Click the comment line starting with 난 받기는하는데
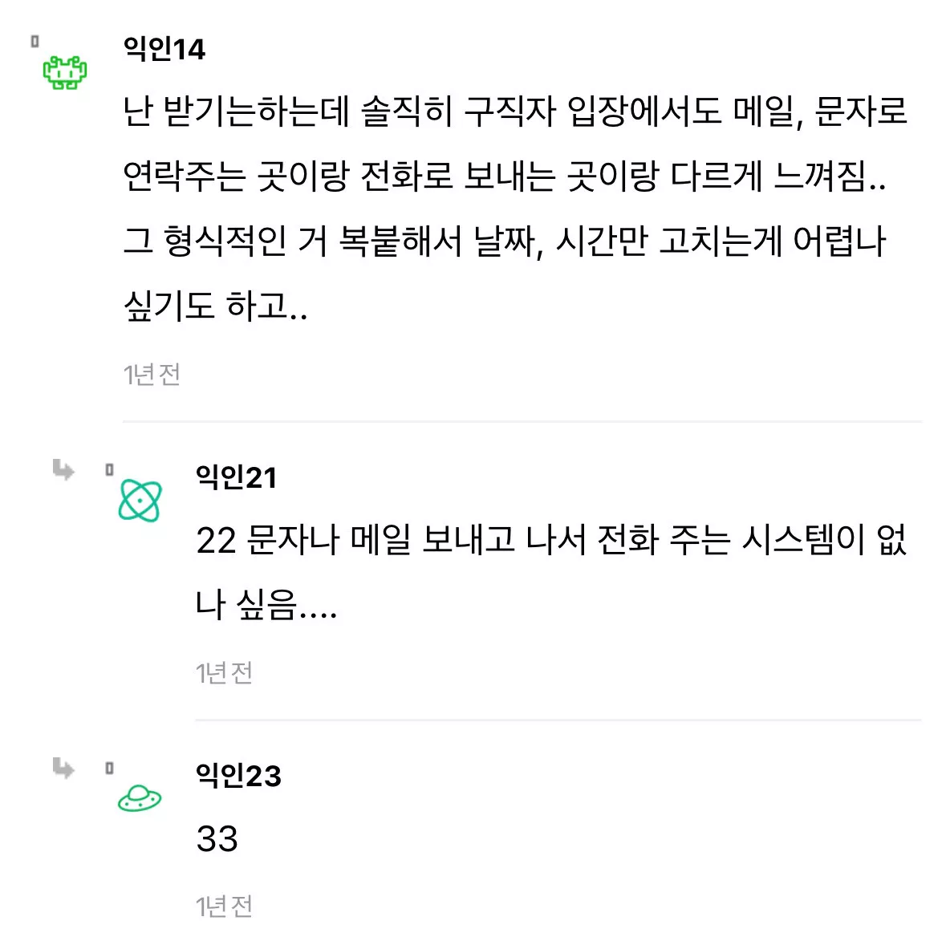 (514, 112)
